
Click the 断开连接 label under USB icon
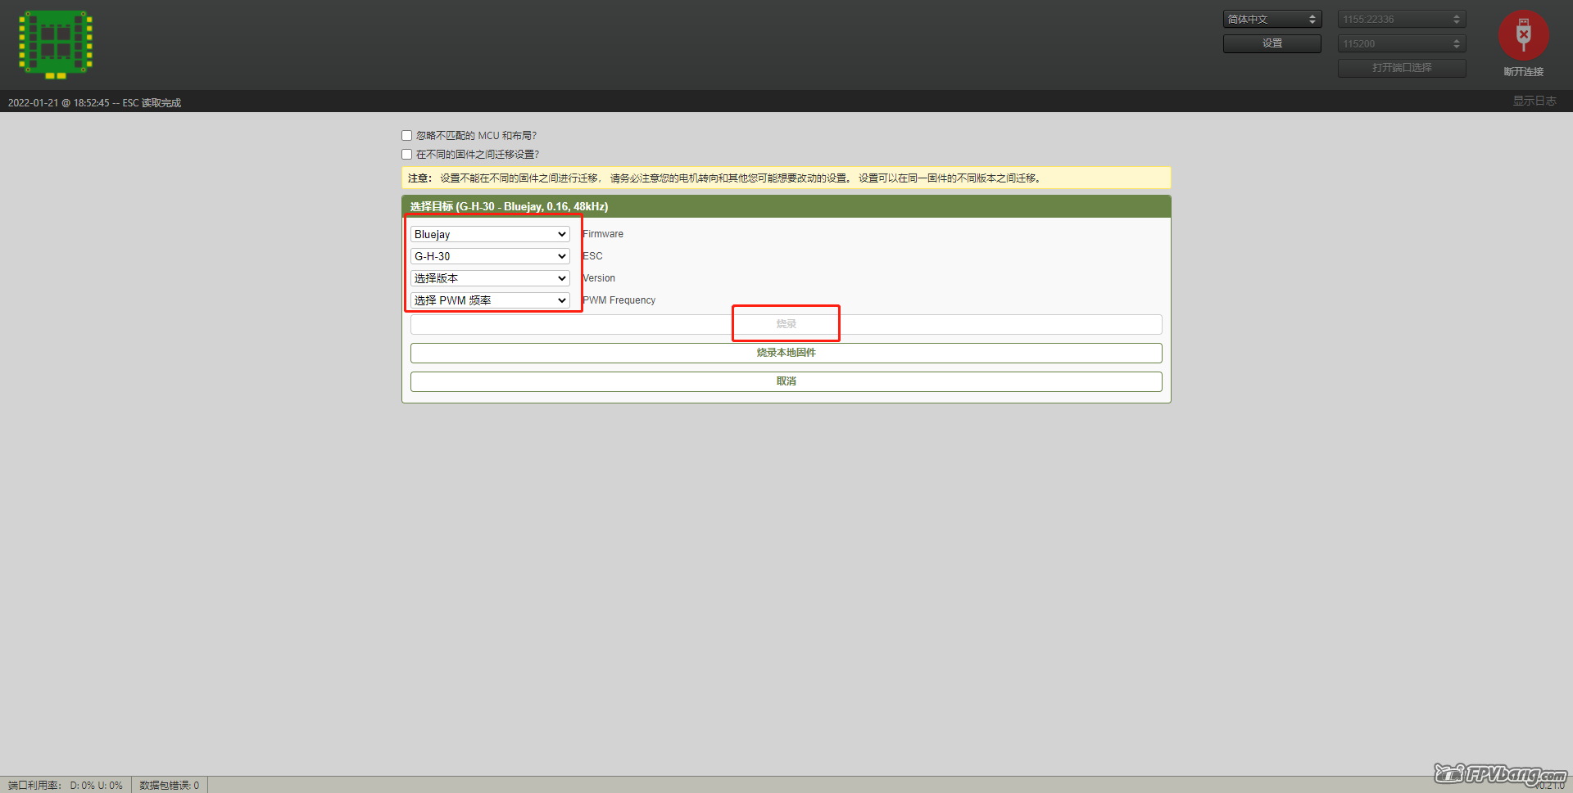pyautogui.click(x=1524, y=72)
